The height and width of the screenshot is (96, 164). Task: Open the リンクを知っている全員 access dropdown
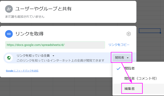(x=35, y=56)
